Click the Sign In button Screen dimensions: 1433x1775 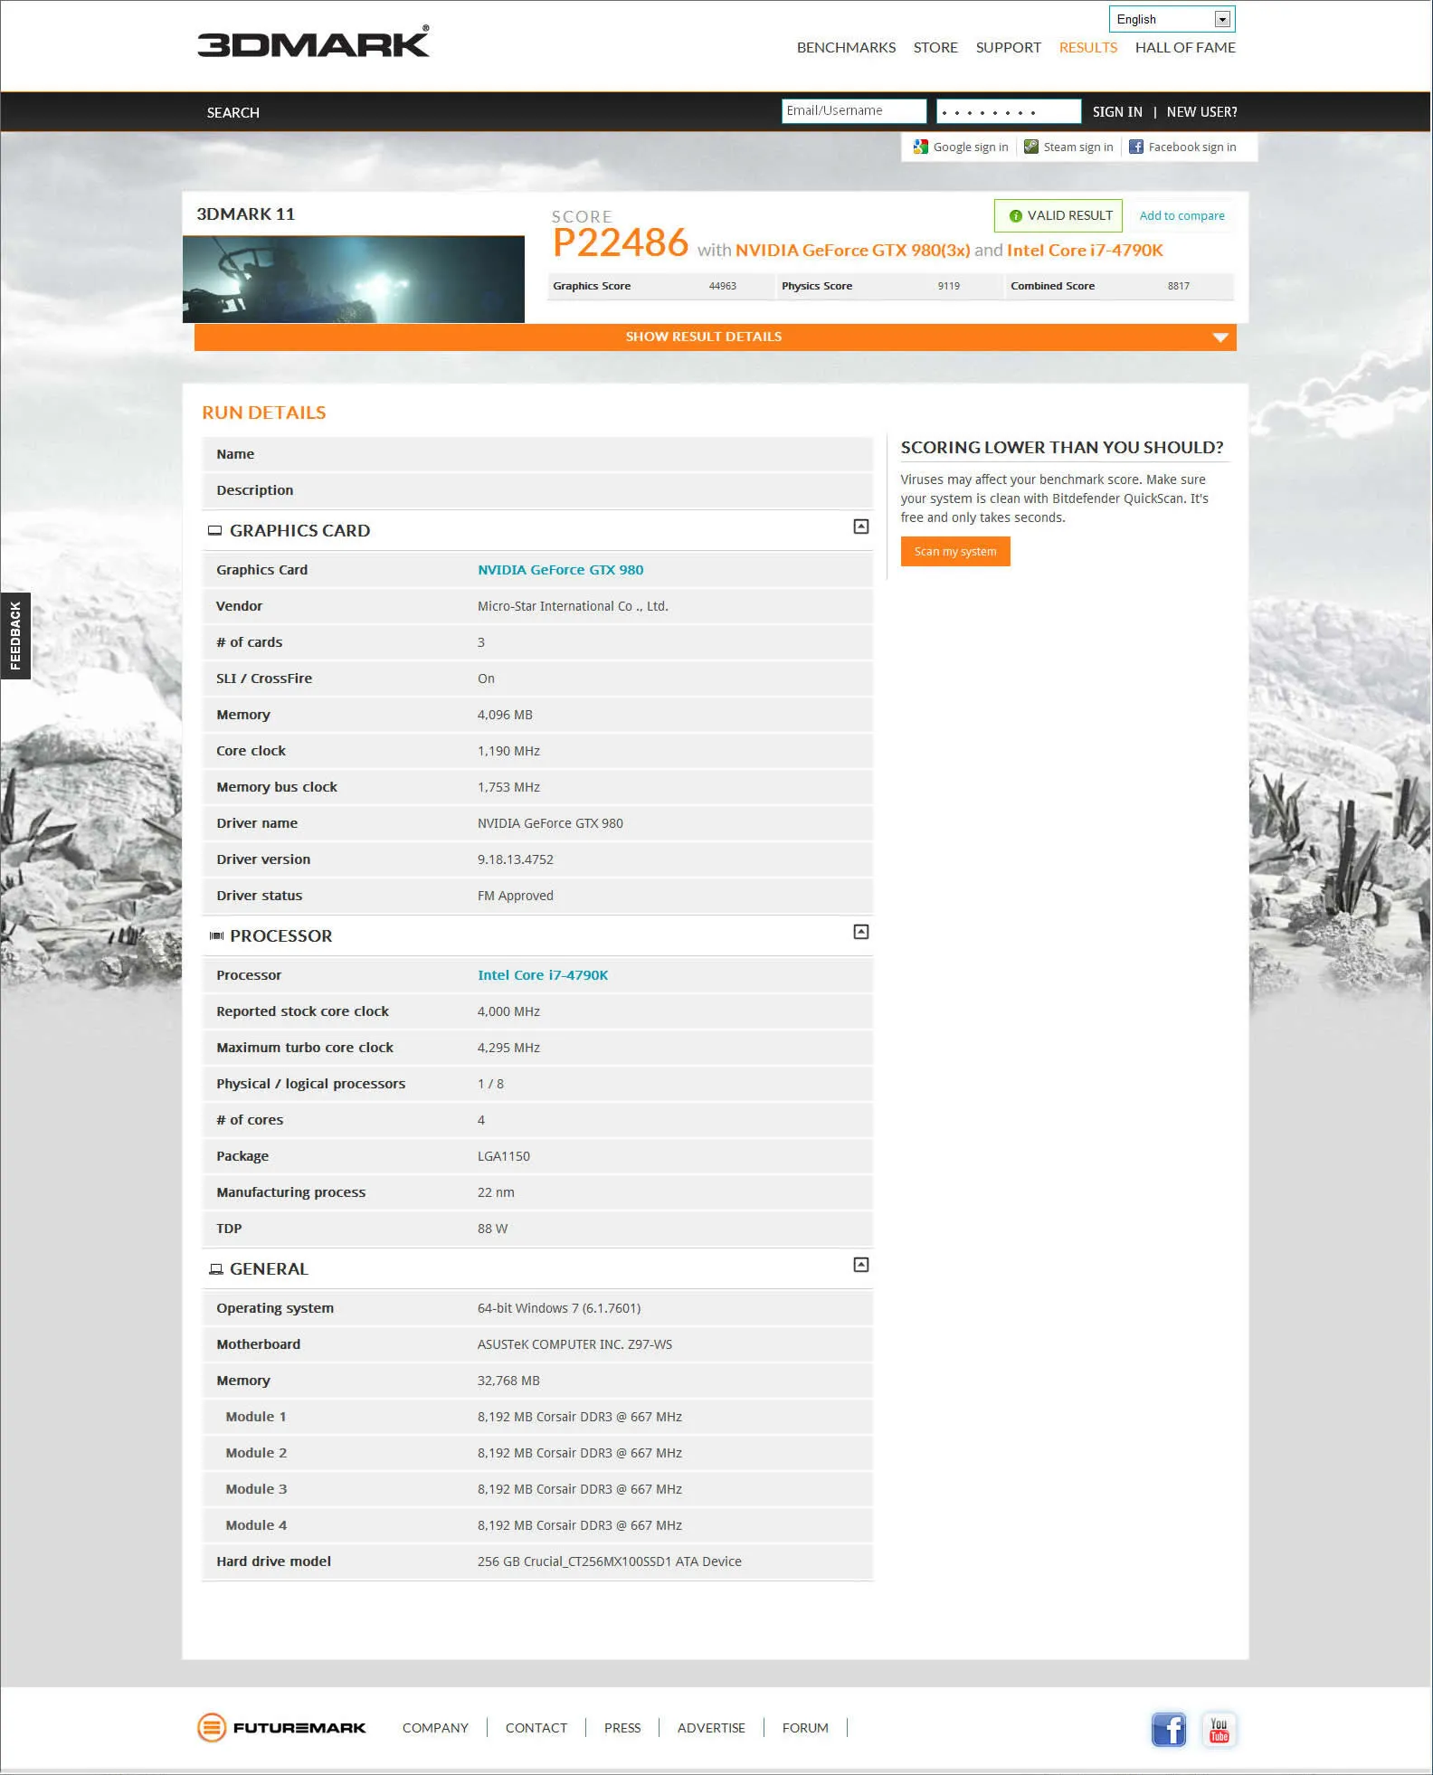pyautogui.click(x=1117, y=111)
